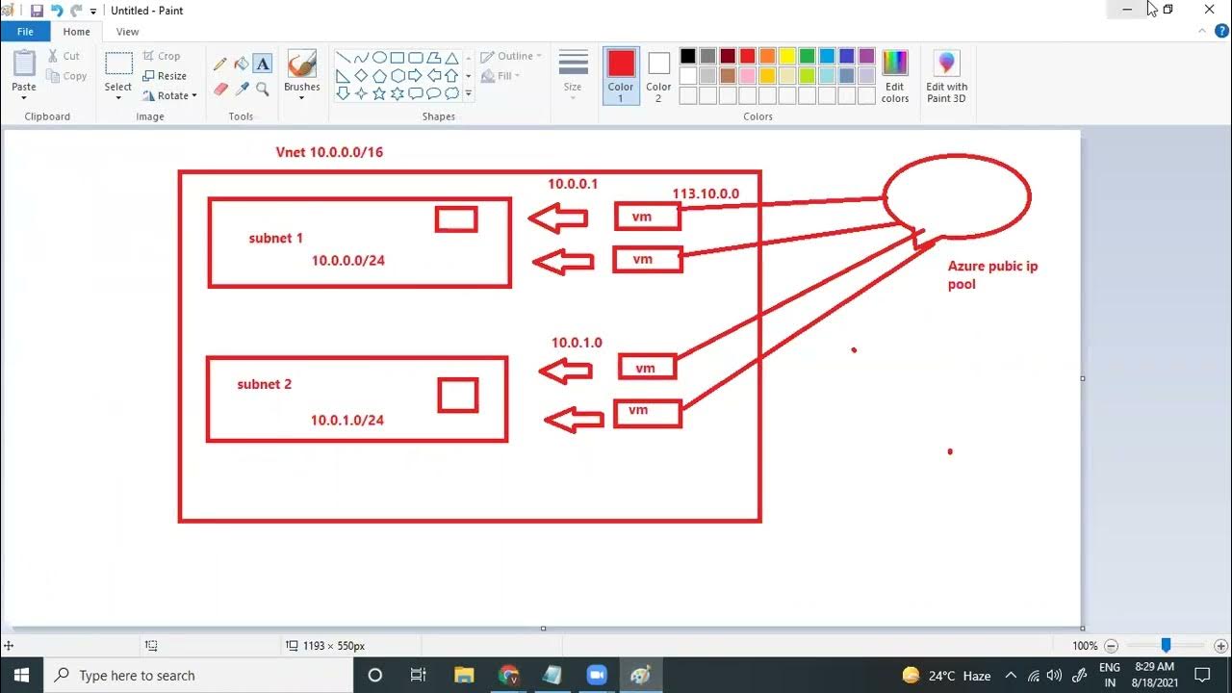The width and height of the screenshot is (1232, 693).
Task: Open the Paint Help question mark
Action: 1221,32
